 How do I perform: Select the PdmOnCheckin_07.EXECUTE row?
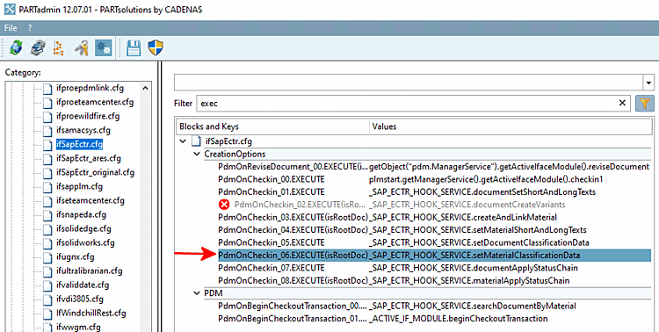[434, 268]
